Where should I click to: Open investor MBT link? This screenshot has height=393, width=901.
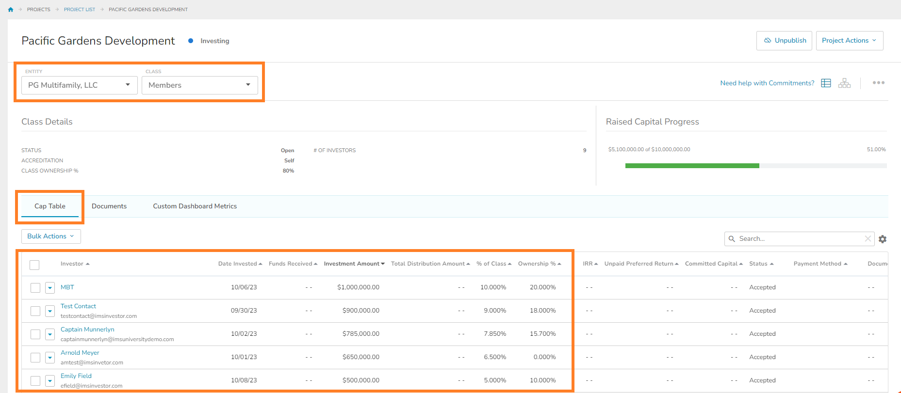tap(67, 287)
